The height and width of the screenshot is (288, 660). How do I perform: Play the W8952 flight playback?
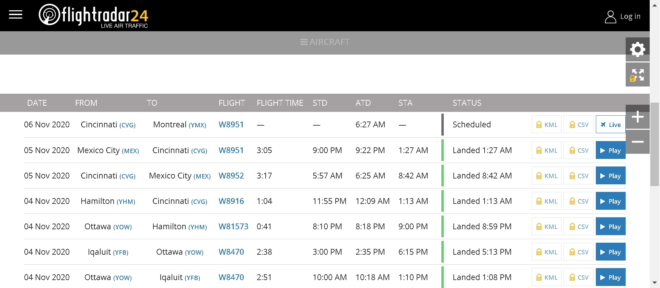611,175
